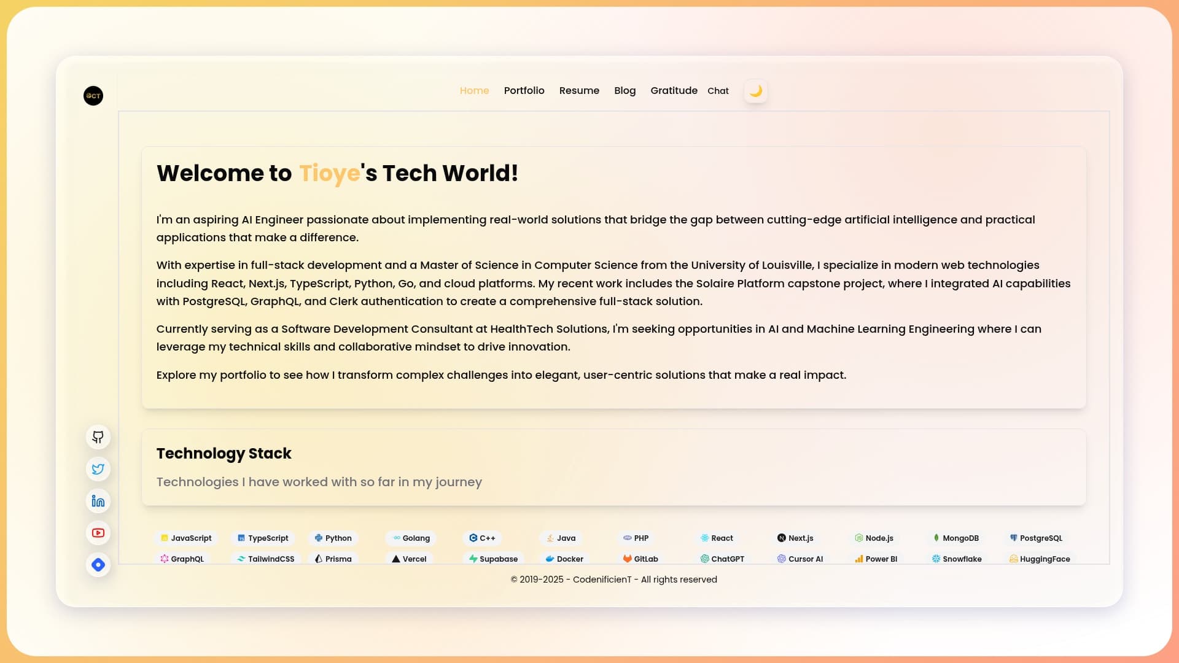
Task: Toggle dark mode with the moon icon
Action: pyautogui.click(x=755, y=91)
